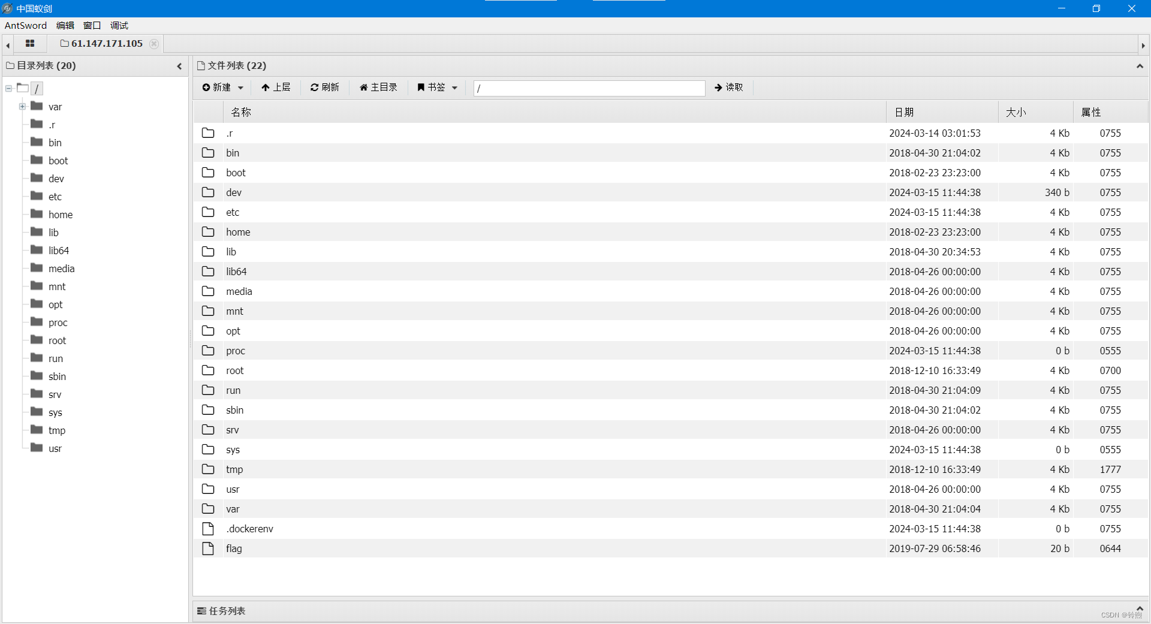The height and width of the screenshot is (624, 1151).
Task: Click the root folder icon in the file list
Action: [208, 370]
